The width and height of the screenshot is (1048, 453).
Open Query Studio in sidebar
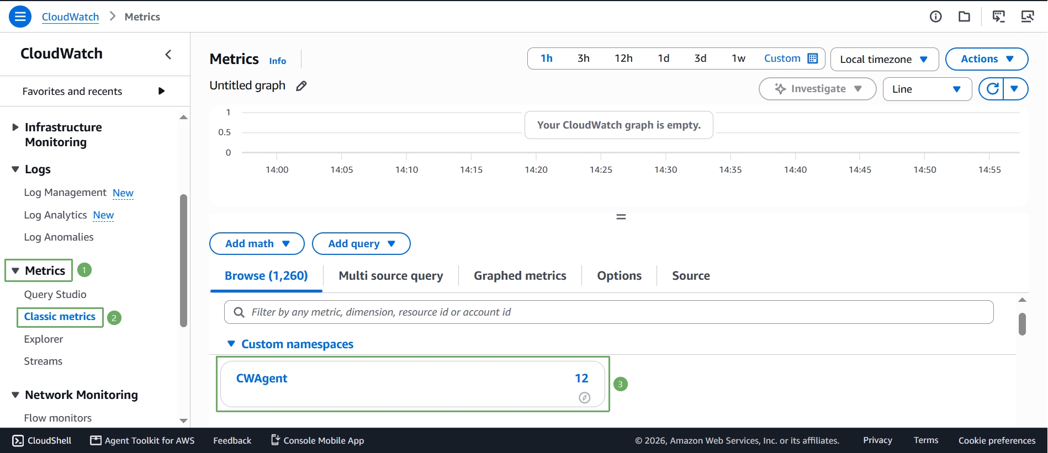tap(55, 295)
